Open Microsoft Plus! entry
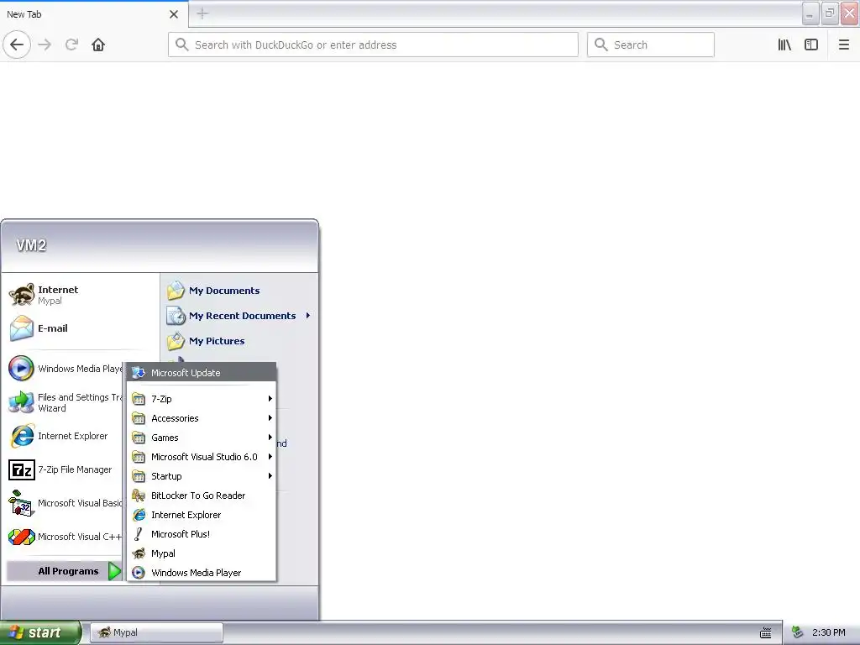The image size is (860, 645). coord(202,534)
